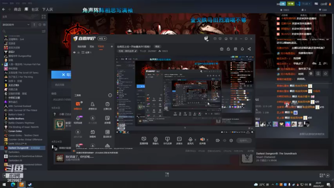Switch to the orange active scene tab
This screenshot has width=334, height=188.
(x=101, y=46)
